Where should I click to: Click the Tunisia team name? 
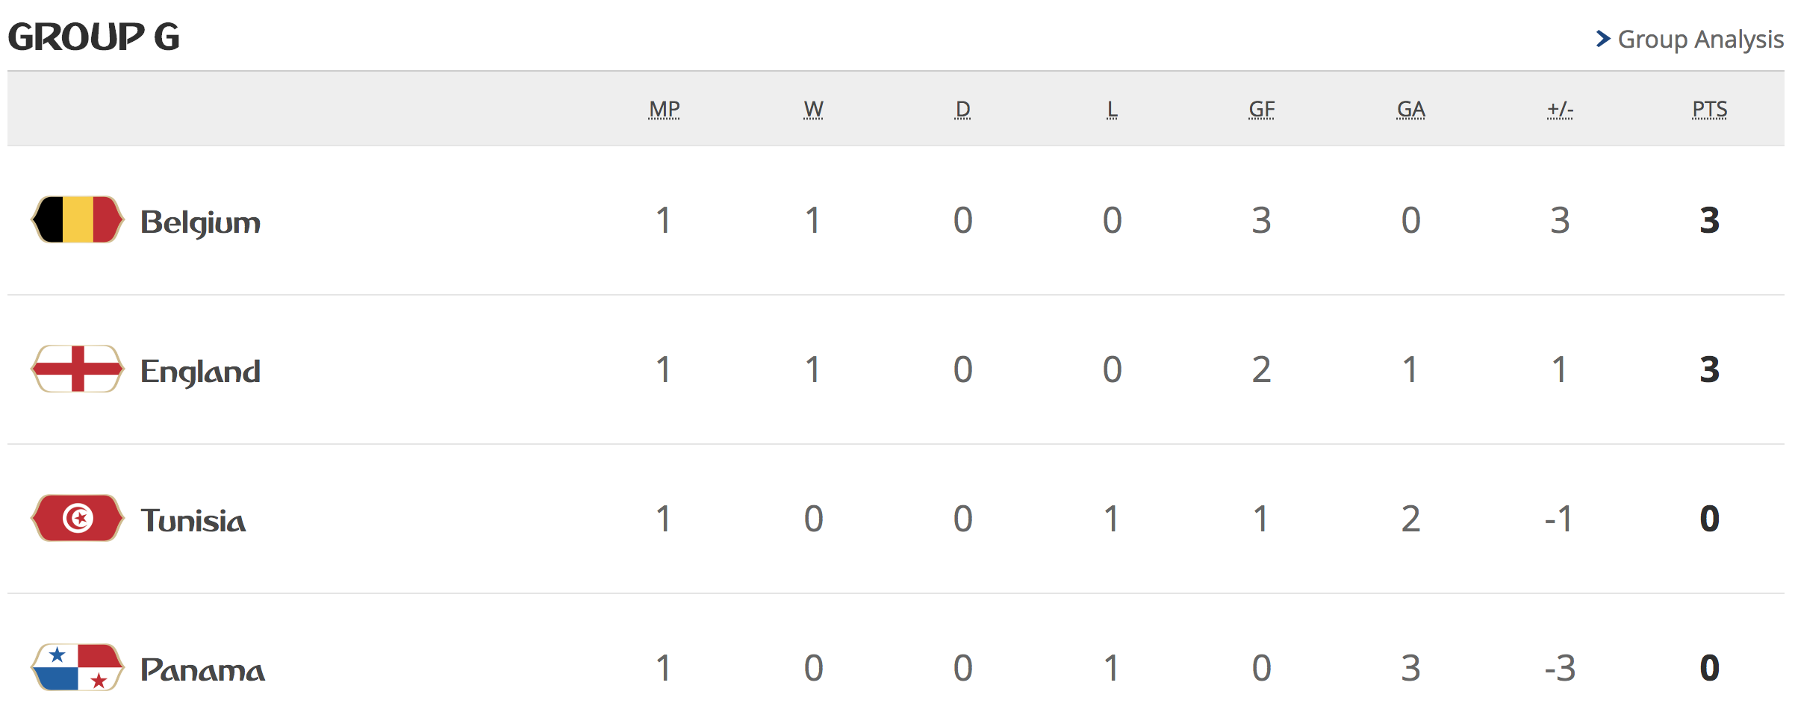(x=193, y=521)
